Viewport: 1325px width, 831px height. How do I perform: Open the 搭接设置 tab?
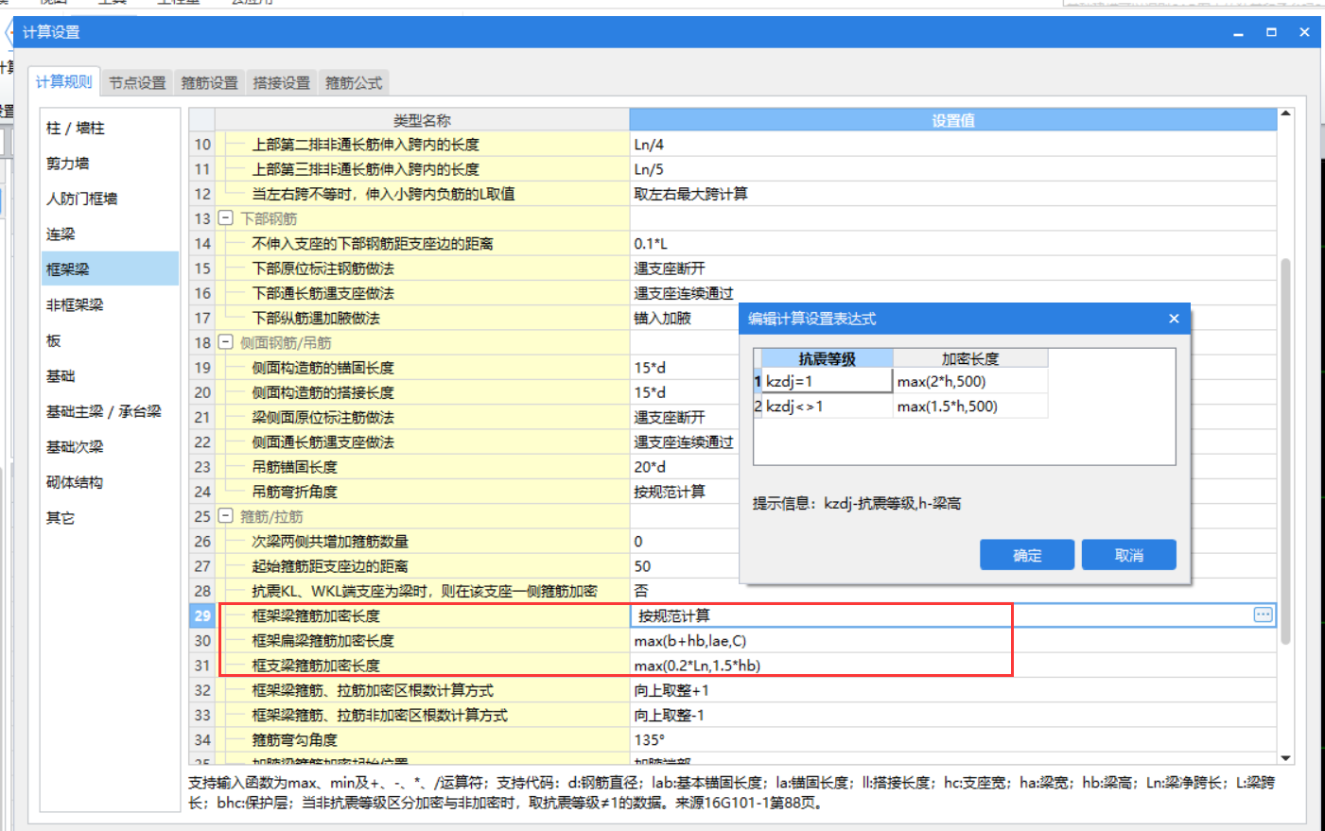282,83
